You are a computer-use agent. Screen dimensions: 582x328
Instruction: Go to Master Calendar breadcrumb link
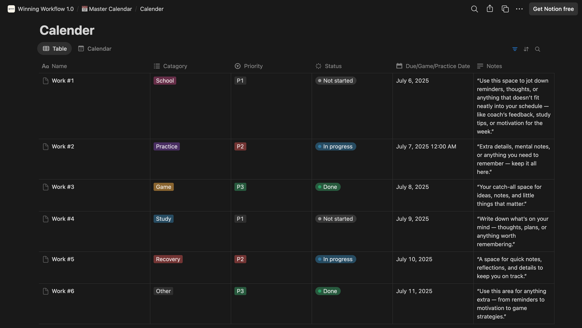pos(107,9)
